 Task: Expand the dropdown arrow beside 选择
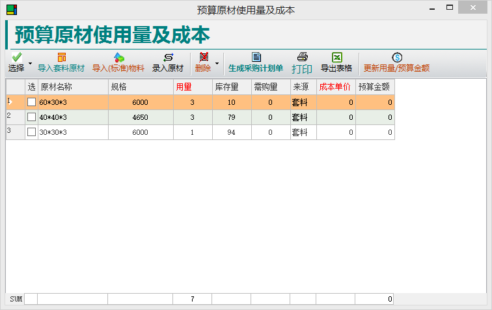point(30,63)
